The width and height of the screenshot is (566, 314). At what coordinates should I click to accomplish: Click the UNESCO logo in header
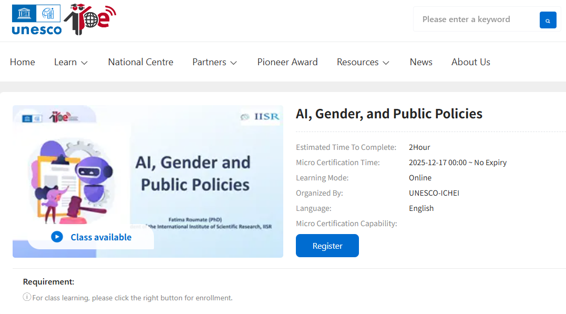36,20
